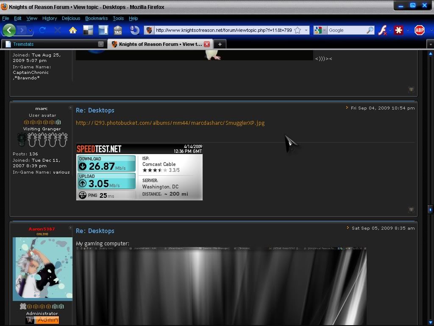Open the File menu

6,18
